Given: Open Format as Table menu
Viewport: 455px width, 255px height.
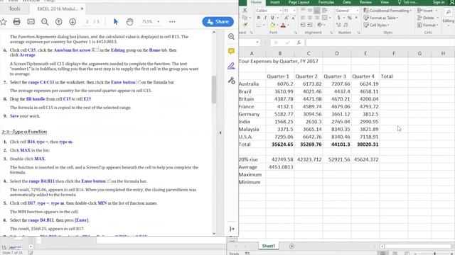Looking at the screenshot, I should 381,18.
